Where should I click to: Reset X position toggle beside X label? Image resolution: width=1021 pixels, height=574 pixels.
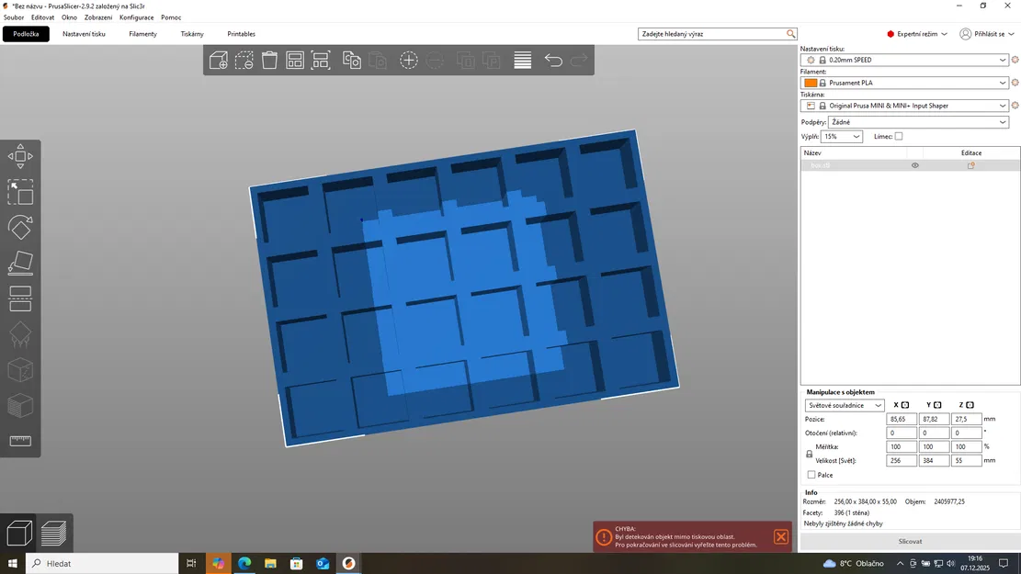pos(905,405)
